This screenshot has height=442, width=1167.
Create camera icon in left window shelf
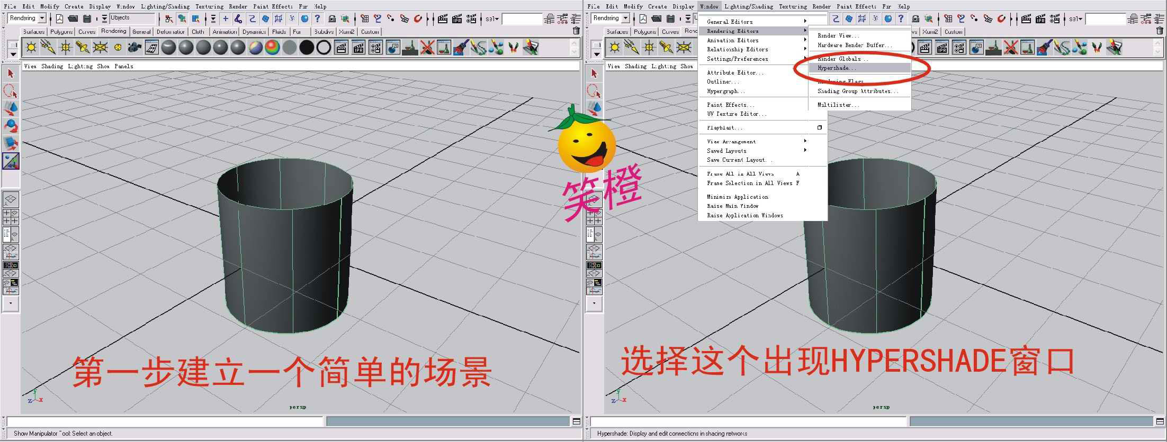pos(134,48)
